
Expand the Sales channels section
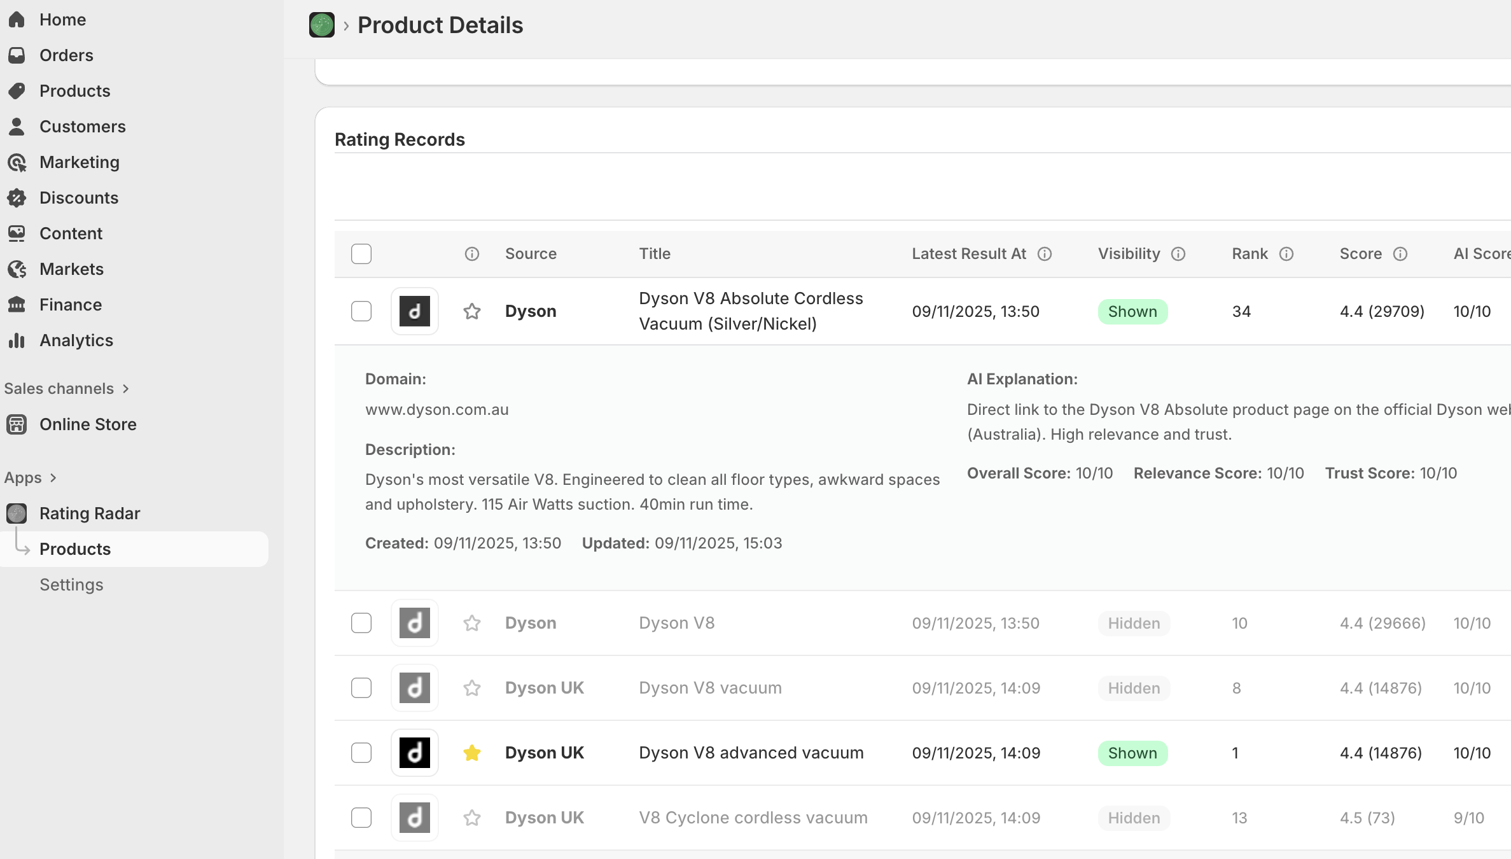[125, 389]
